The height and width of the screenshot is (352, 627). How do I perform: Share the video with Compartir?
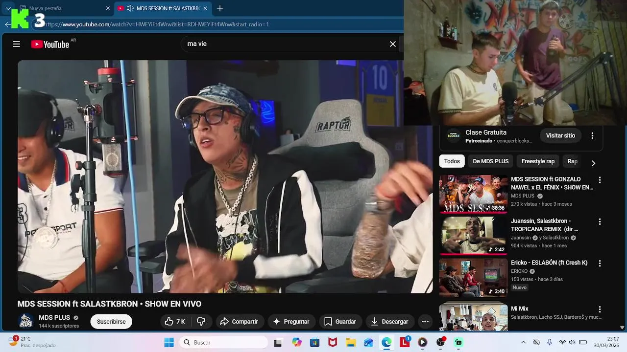coord(239,321)
